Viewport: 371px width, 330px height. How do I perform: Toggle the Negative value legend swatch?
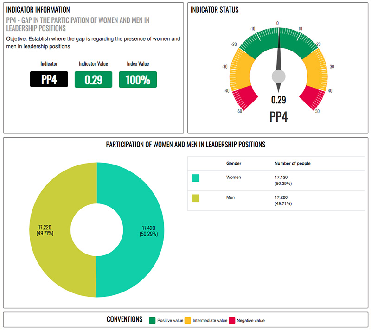pyautogui.click(x=231, y=320)
